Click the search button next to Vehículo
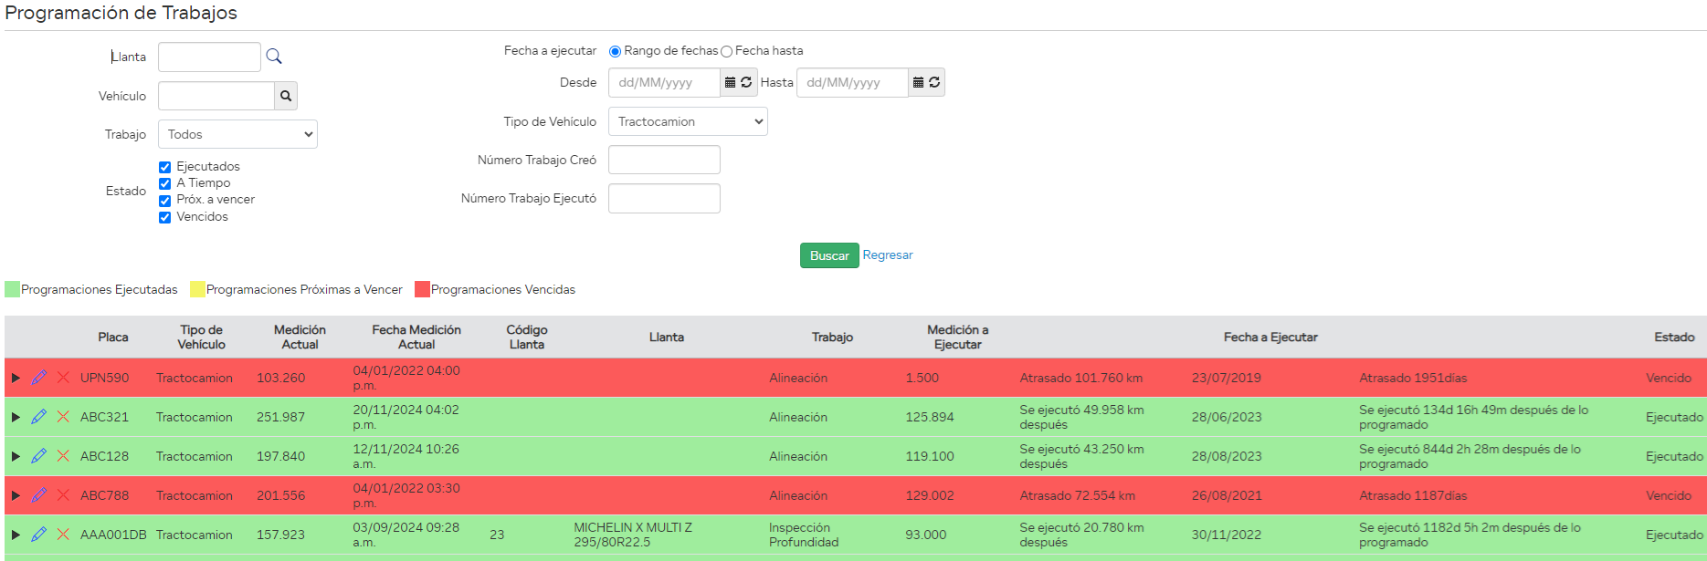This screenshot has width=1707, height=561. point(286,96)
